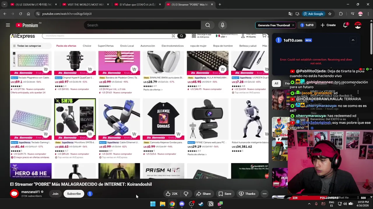Reload the current page
The height and width of the screenshot is (209, 373).
[20, 14]
